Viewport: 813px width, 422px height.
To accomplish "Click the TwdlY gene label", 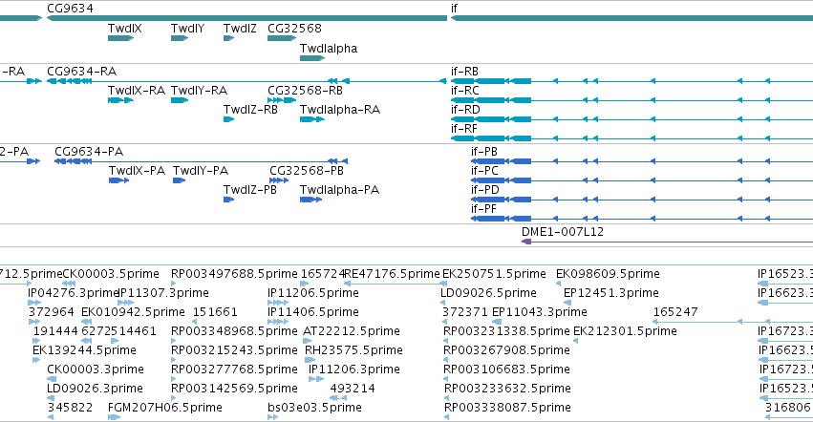I will (187, 29).
